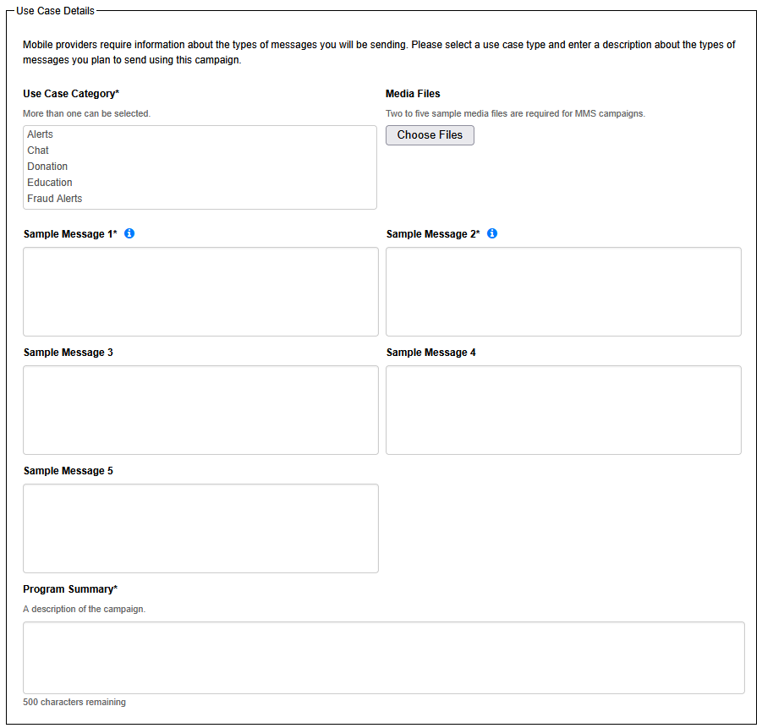Click the Sample Message 4 label
The width and height of the screenshot is (762, 728).
coord(431,353)
